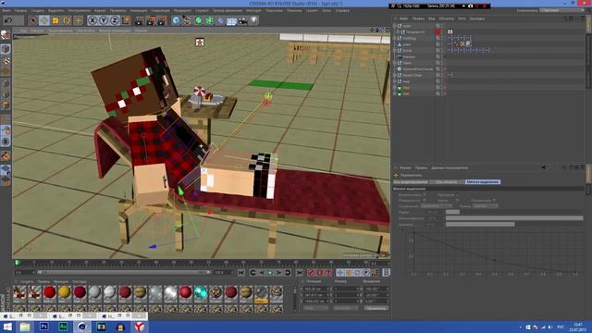Open the Инструменты main menu
592x333 pixels.
click(x=79, y=10)
